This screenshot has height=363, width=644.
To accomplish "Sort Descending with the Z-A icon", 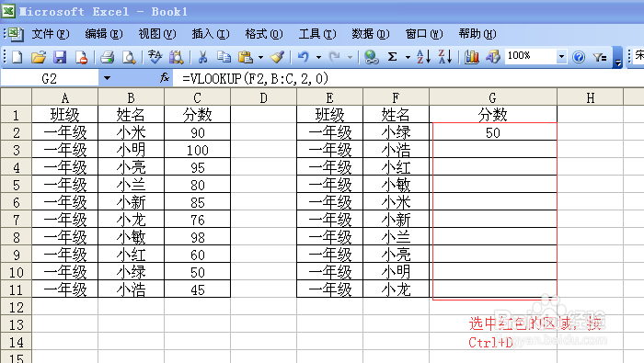I will coord(444,57).
